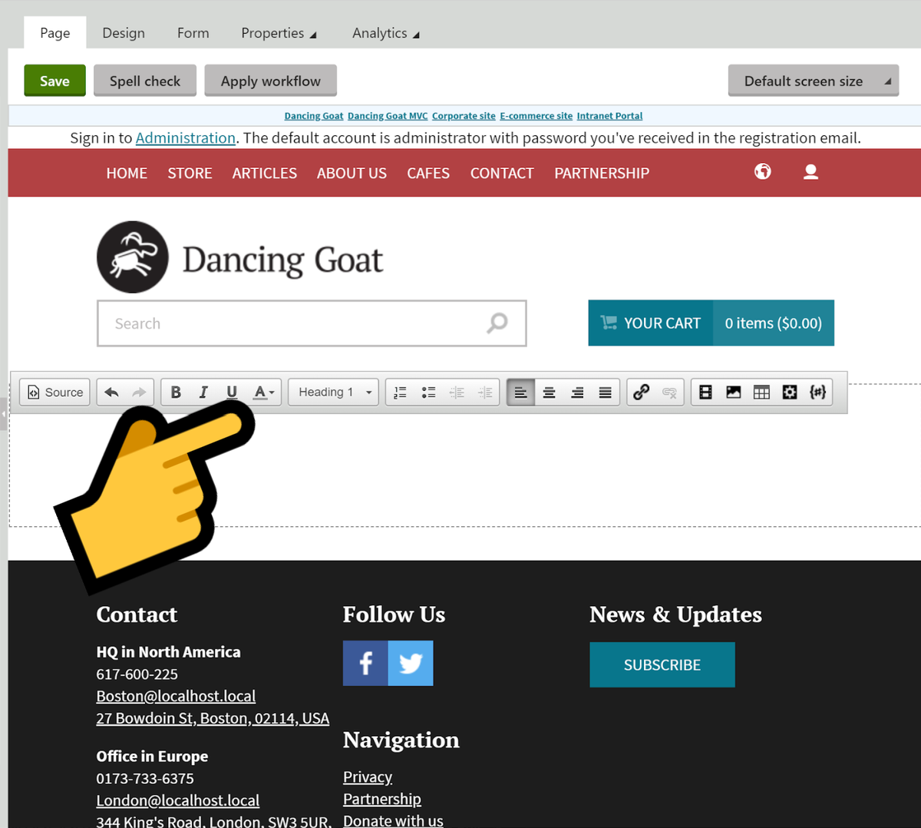Insert a link using the chain icon
The height and width of the screenshot is (828, 921).
[x=642, y=392]
